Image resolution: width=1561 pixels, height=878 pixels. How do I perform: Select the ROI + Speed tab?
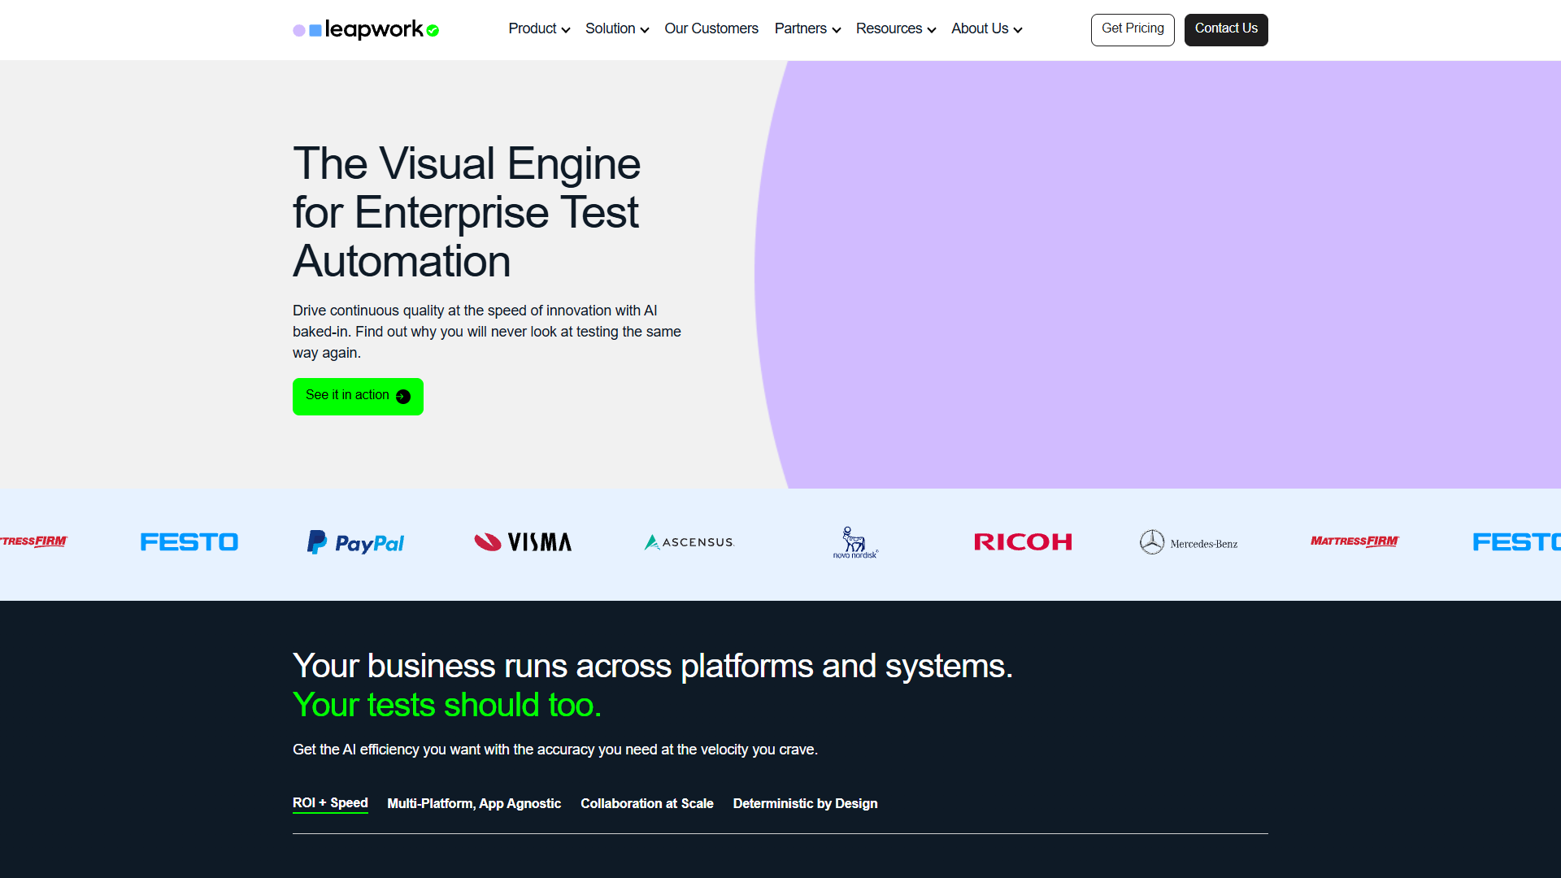coord(330,803)
